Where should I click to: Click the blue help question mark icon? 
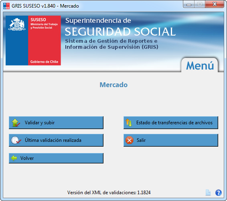pos(218,193)
